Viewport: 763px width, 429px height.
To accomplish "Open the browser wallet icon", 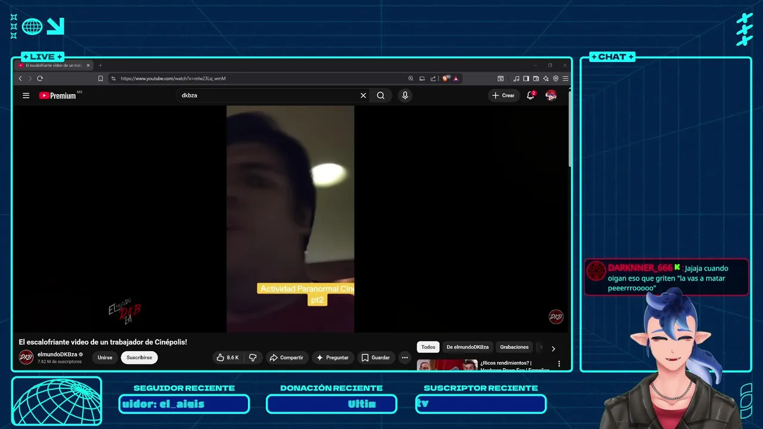I will coord(536,78).
